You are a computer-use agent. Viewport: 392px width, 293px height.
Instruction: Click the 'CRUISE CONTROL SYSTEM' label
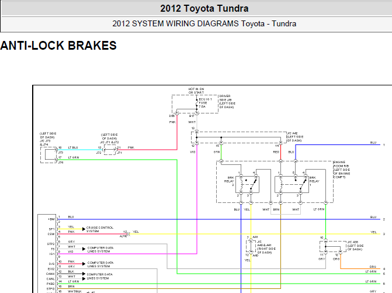[100, 229]
